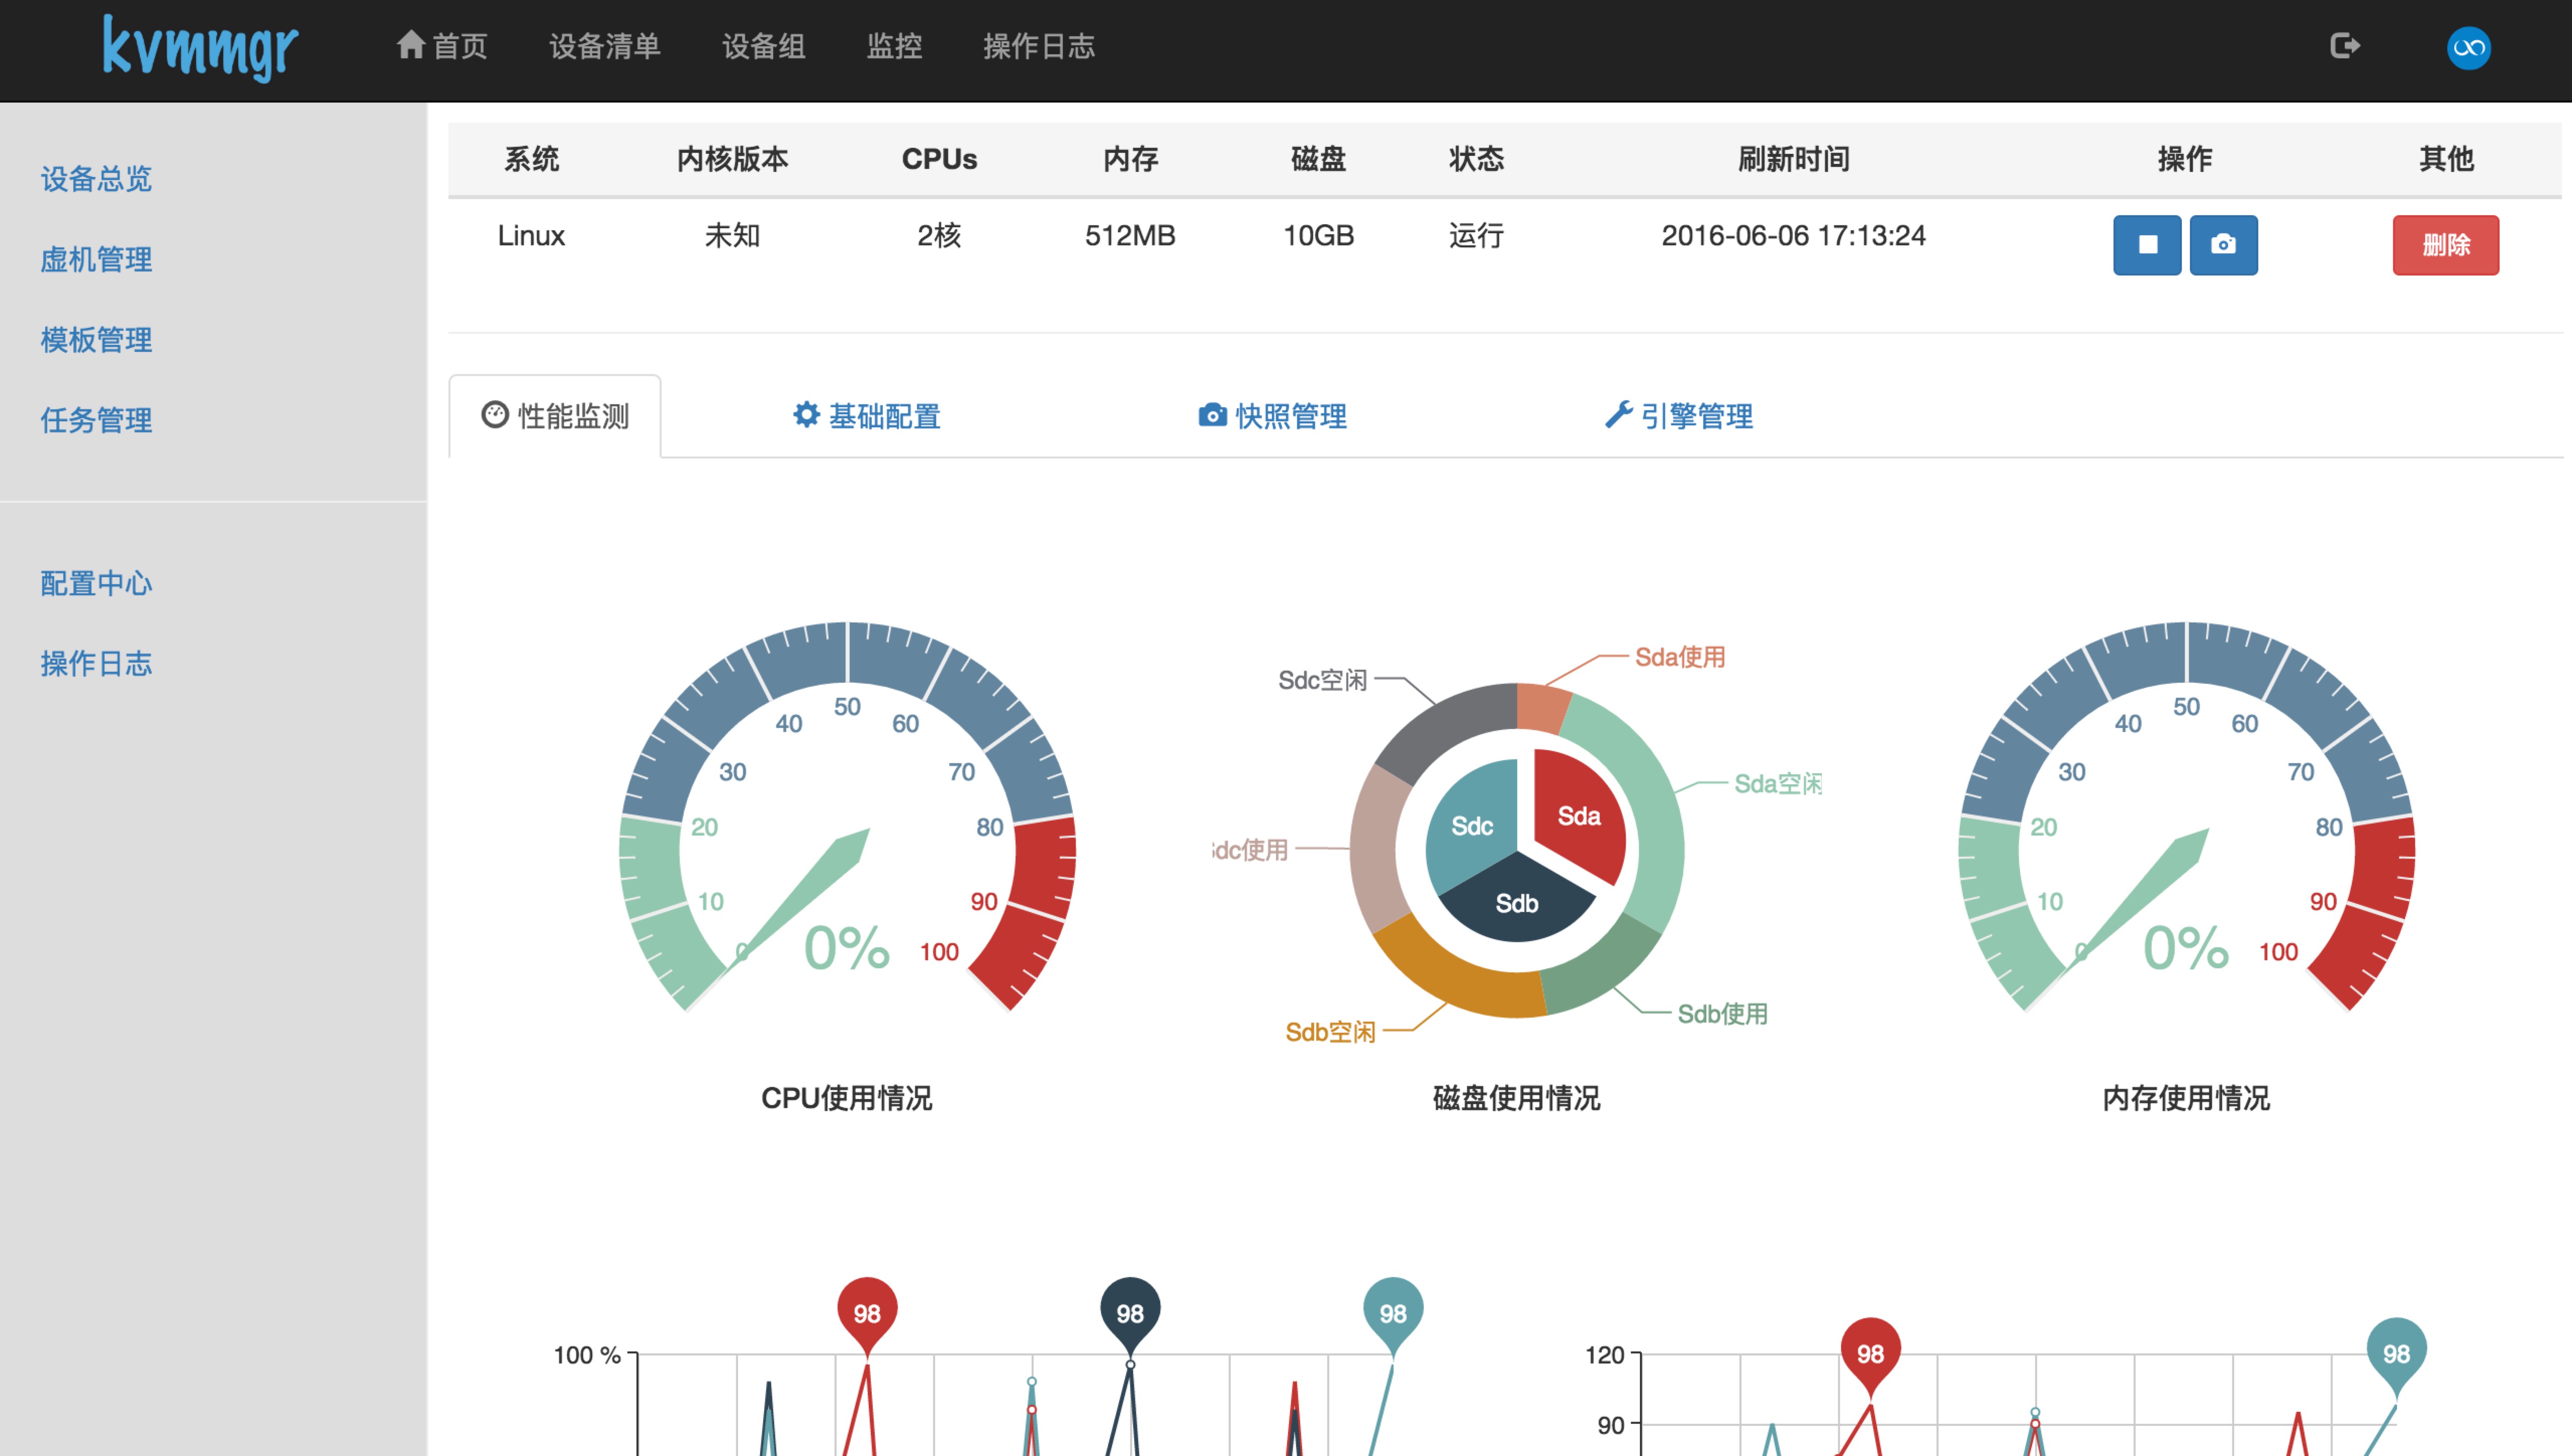Click the stop VM square button
Viewport: 2572px width, 1456px height.
[2146, 245]
